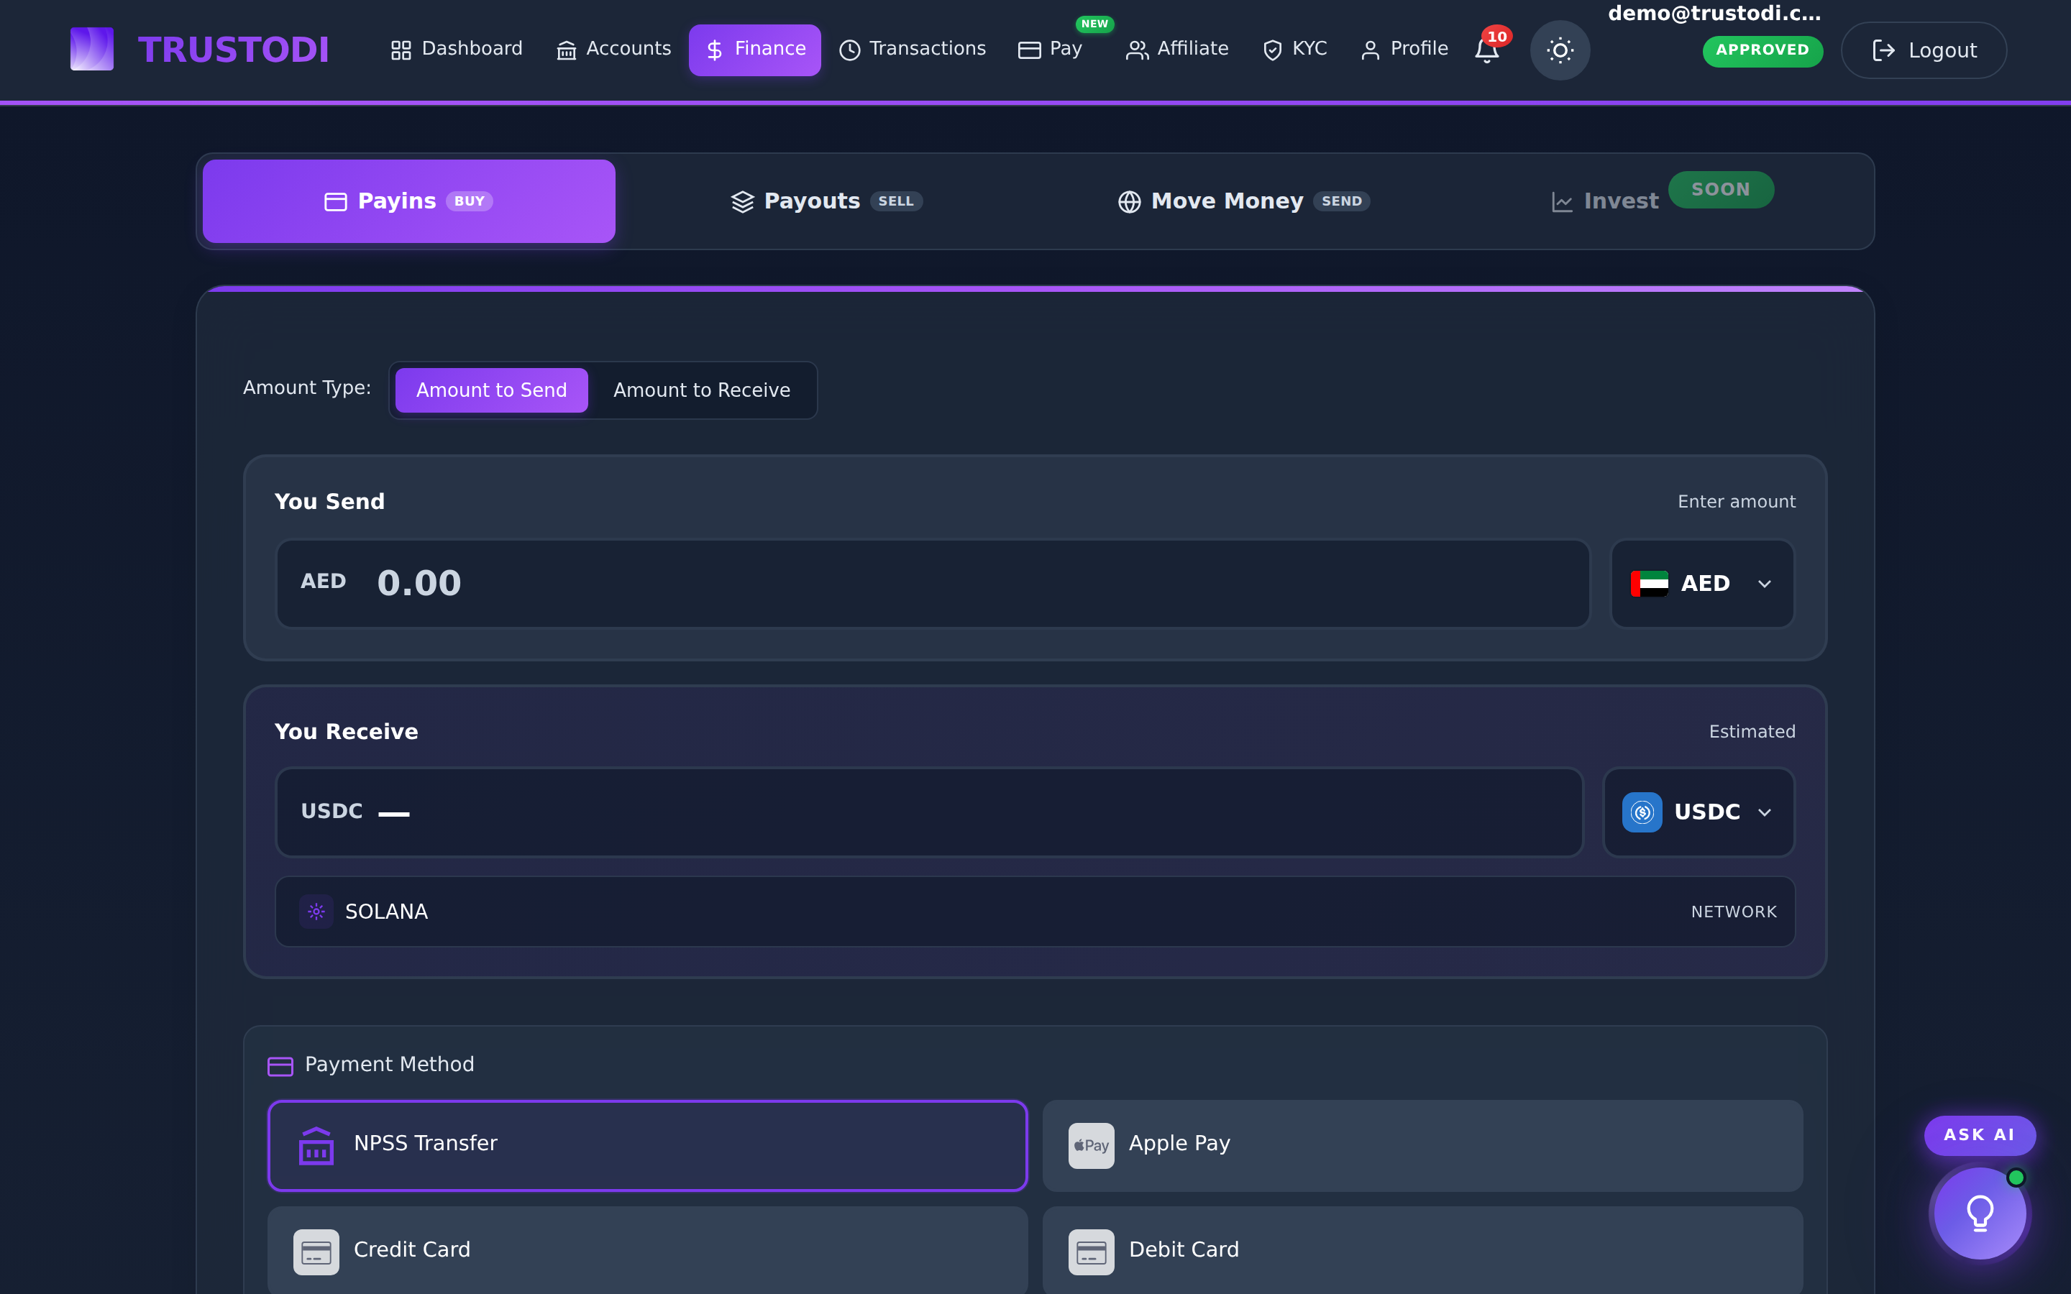Click the You Send amount field
The image size is (2071, 1294).
933,584
